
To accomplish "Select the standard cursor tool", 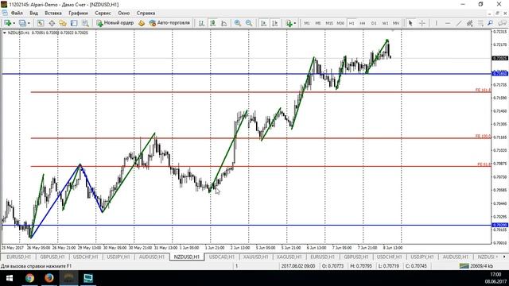I will (x=410, y=23).
